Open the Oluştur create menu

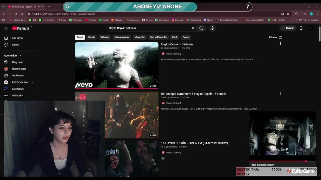pos(287,28)
